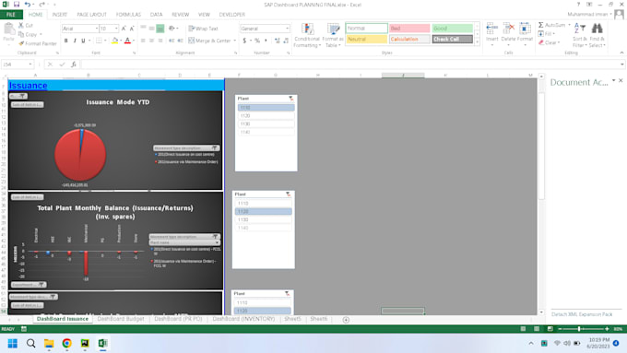Open Conditional Formatting menu
The image size is (627, 353).
point(307,35)
